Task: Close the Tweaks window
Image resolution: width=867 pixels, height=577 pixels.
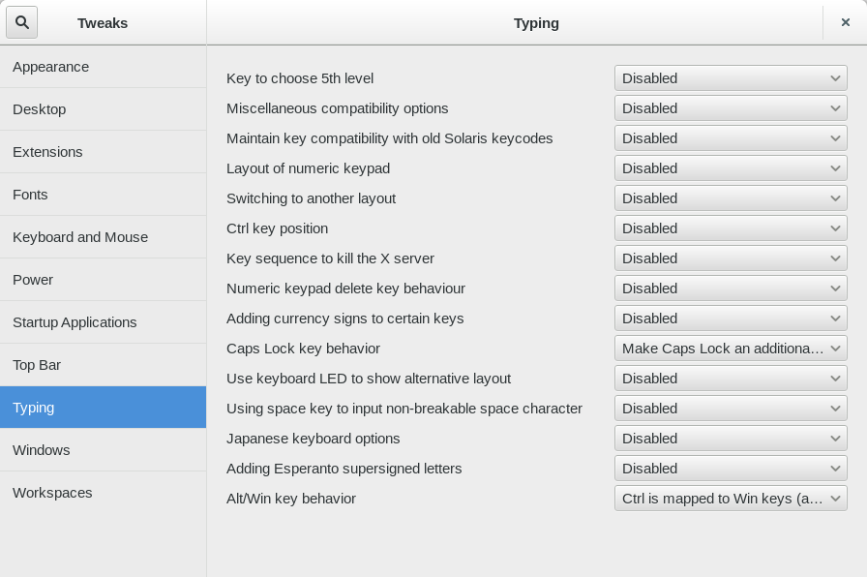Action: point(845,22)
